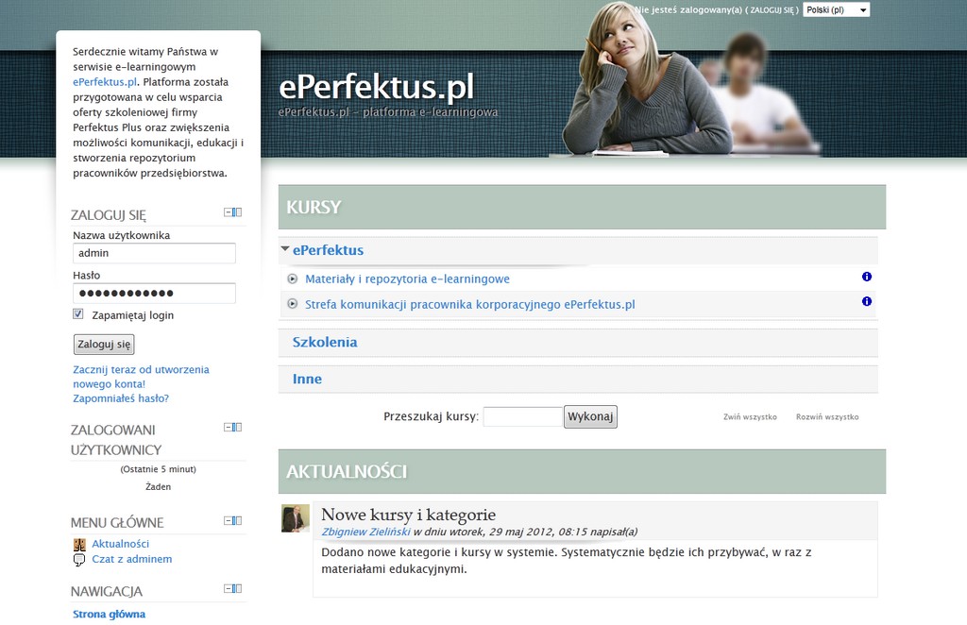Click the Czat z adminem chat icon

79,560
